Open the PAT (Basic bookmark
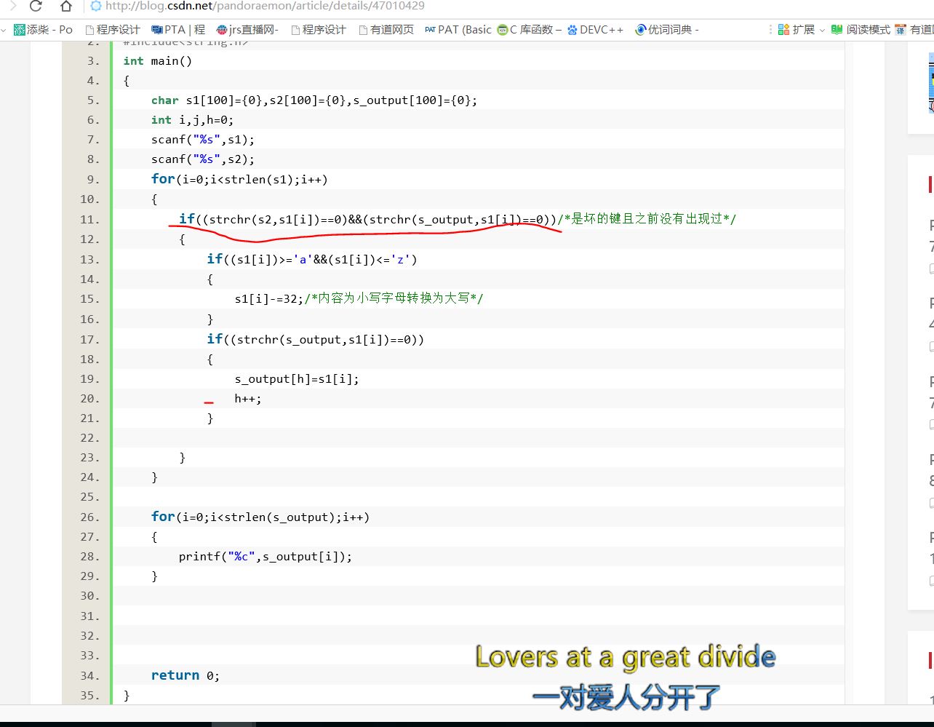This screenshot has height=727, width=934. click(458, 30)
